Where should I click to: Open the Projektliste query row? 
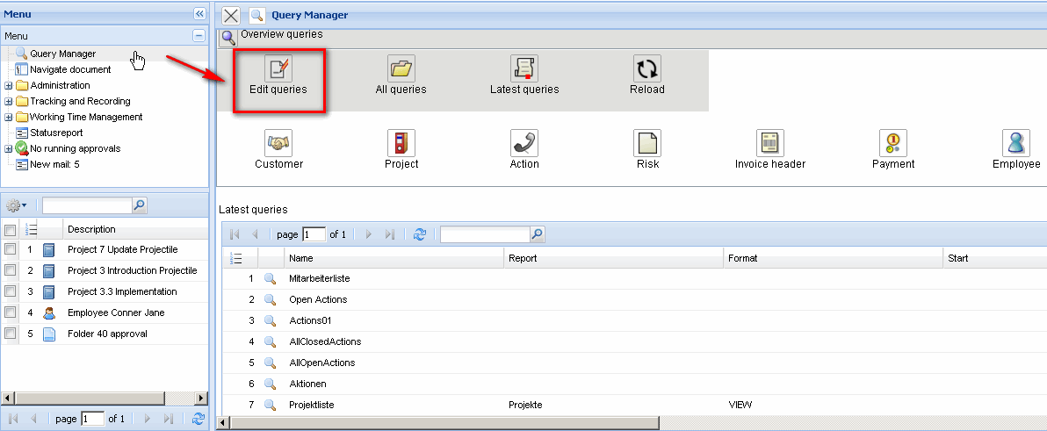pyautogui.click(x=311, y=405)
